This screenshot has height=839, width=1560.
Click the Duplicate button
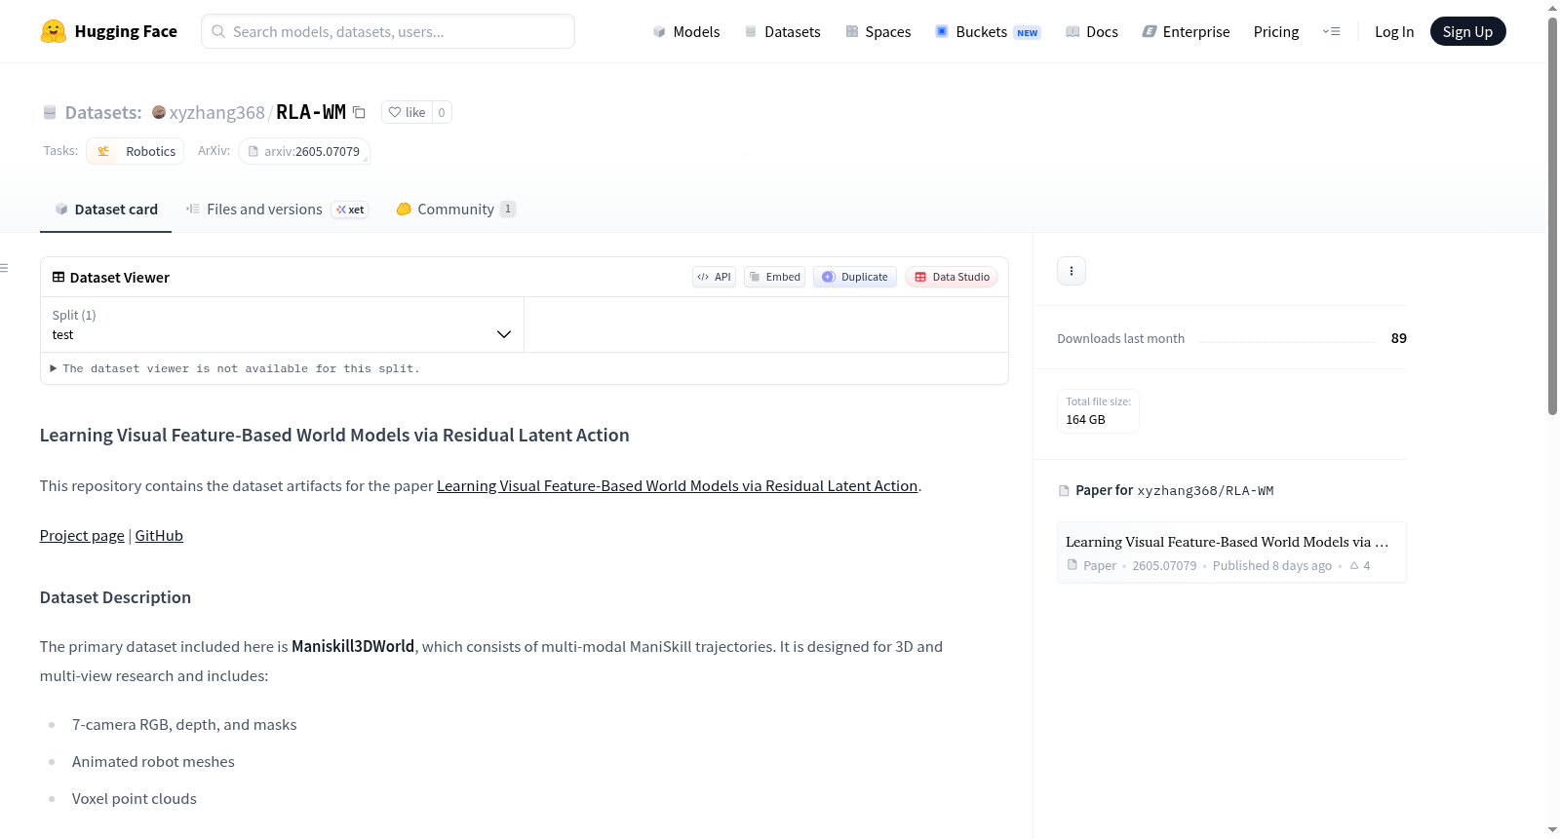(x=855, y=277)
